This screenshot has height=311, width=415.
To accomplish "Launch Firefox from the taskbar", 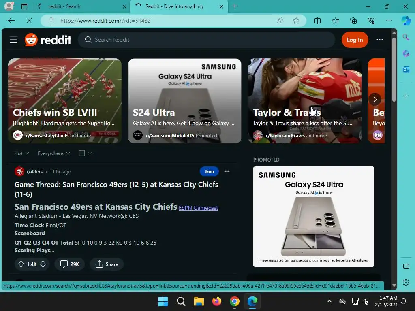I will 217,301.
